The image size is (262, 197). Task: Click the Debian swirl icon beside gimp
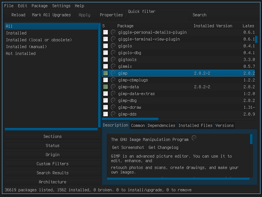click(113, 73)
